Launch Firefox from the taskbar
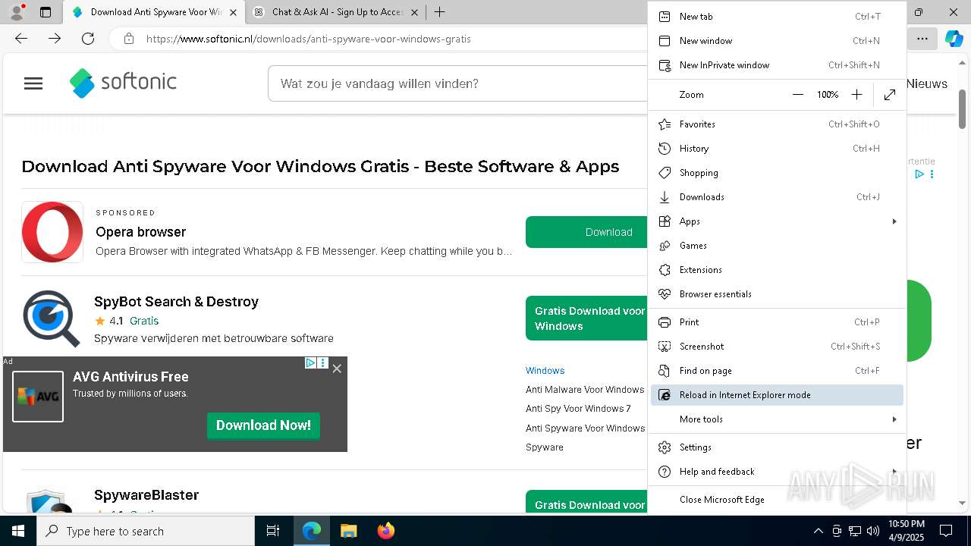 (385, 531)
